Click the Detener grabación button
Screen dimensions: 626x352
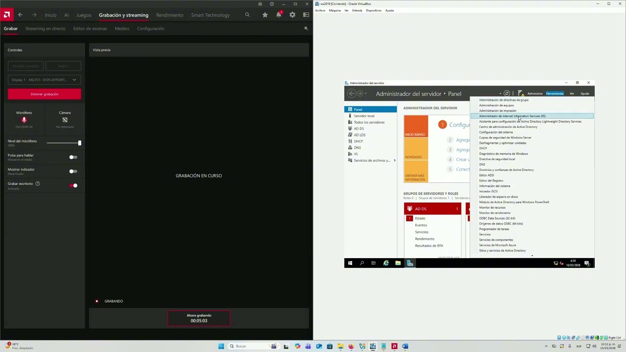point(45,94)
